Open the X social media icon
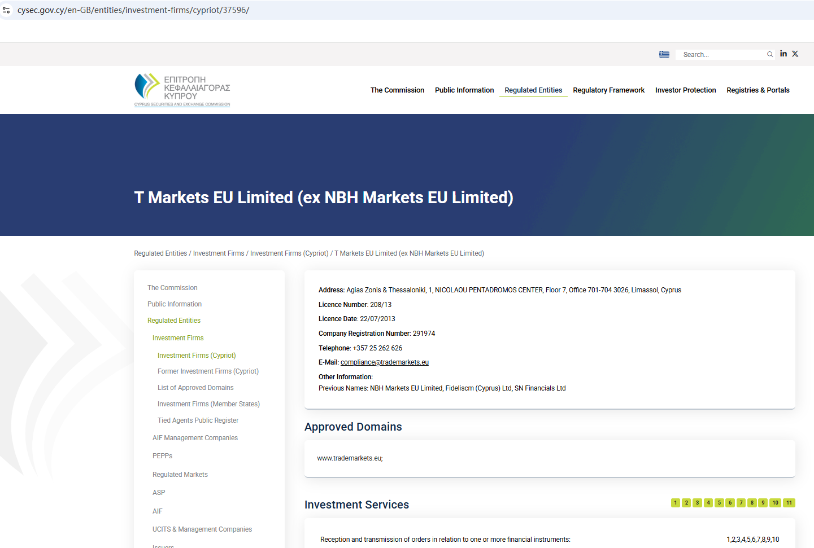The image size is (814, 548). [x=795, y=54]
